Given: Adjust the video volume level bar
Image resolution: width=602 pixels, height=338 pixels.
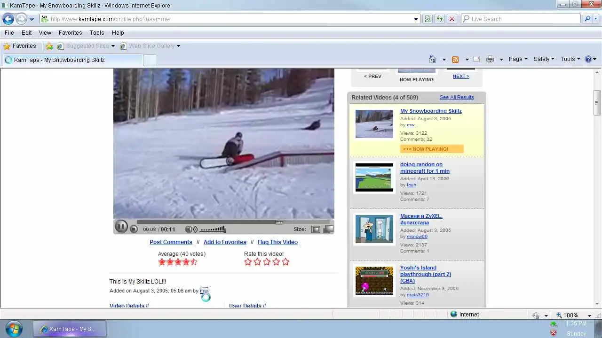Looking at the screenshot, I should (x=213, y=230).
